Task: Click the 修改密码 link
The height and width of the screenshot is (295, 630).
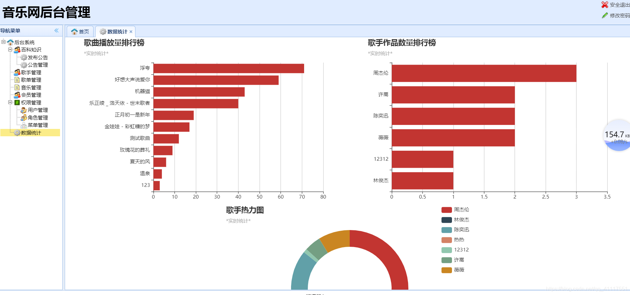Action: [620, 15]
